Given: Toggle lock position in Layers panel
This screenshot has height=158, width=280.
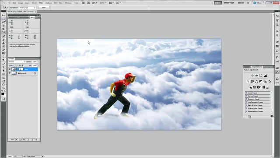Looking at the screenshot, I should [20, 65].
